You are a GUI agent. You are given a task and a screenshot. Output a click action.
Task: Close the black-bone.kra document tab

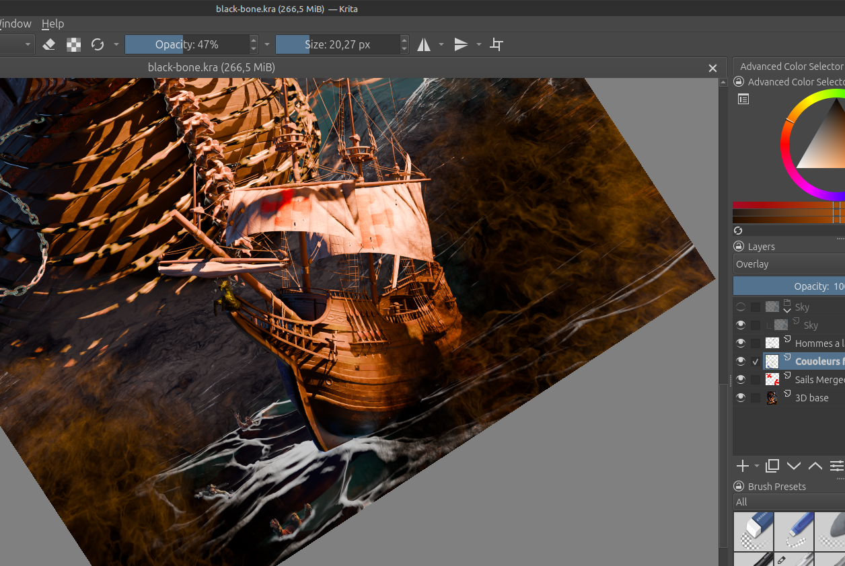[712, 68]
